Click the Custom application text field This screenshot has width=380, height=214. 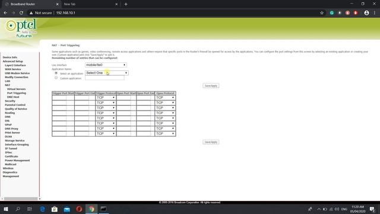coord(104,78)
